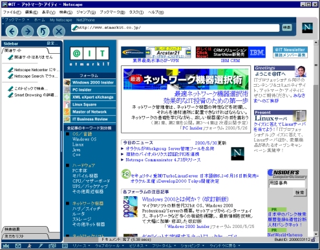Click the 検索 button beside the URL bar

[x=287, y=28]
